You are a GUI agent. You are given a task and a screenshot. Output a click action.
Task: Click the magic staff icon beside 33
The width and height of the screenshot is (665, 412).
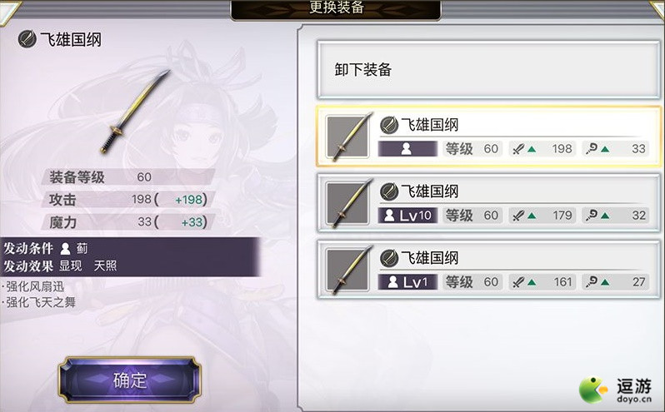(592, 149)
